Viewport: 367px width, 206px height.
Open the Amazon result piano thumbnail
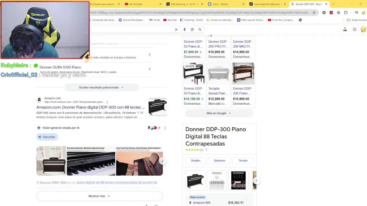pyautogui.click(x=157, y=107)
